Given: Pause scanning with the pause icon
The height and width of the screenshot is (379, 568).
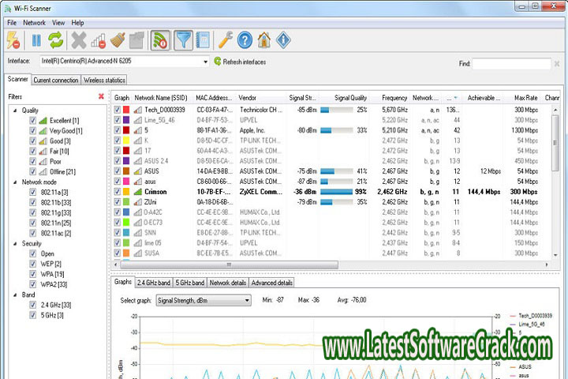Looking at the screenshot, I should (36, 40).
